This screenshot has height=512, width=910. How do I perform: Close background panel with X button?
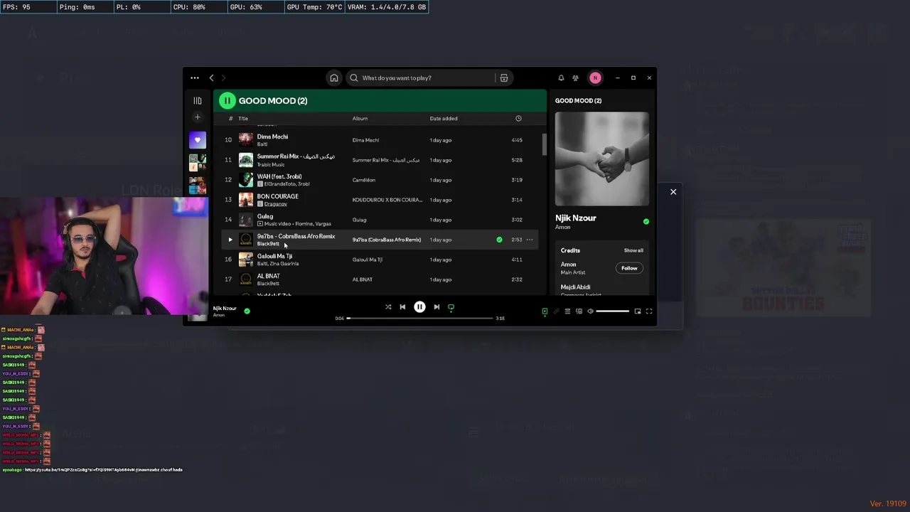pos(673,192)
